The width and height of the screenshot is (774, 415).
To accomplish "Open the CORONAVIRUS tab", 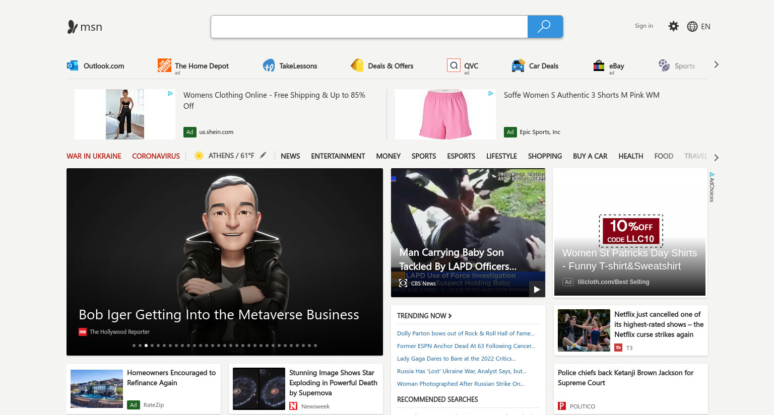I will 156,156.
